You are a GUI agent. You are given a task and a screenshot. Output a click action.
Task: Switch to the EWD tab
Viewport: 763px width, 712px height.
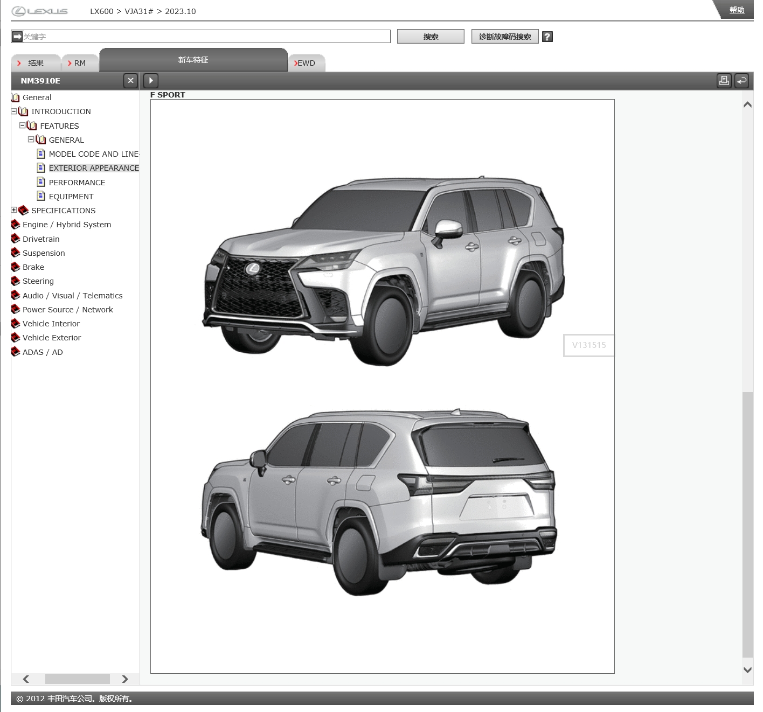(x=306, y=63)
